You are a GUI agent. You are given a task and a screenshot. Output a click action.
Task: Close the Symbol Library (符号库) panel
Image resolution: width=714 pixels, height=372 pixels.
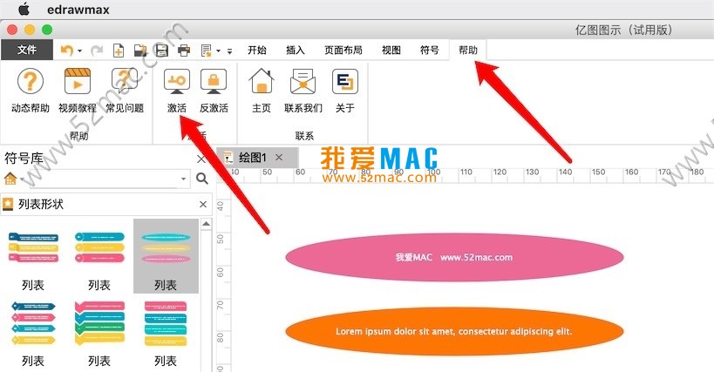click(201, 159)
